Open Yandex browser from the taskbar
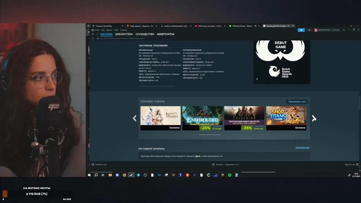 188,175
